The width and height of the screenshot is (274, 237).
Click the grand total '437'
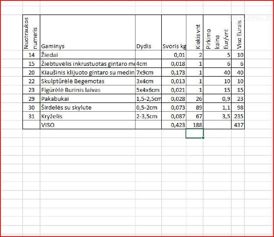[238, 125]
